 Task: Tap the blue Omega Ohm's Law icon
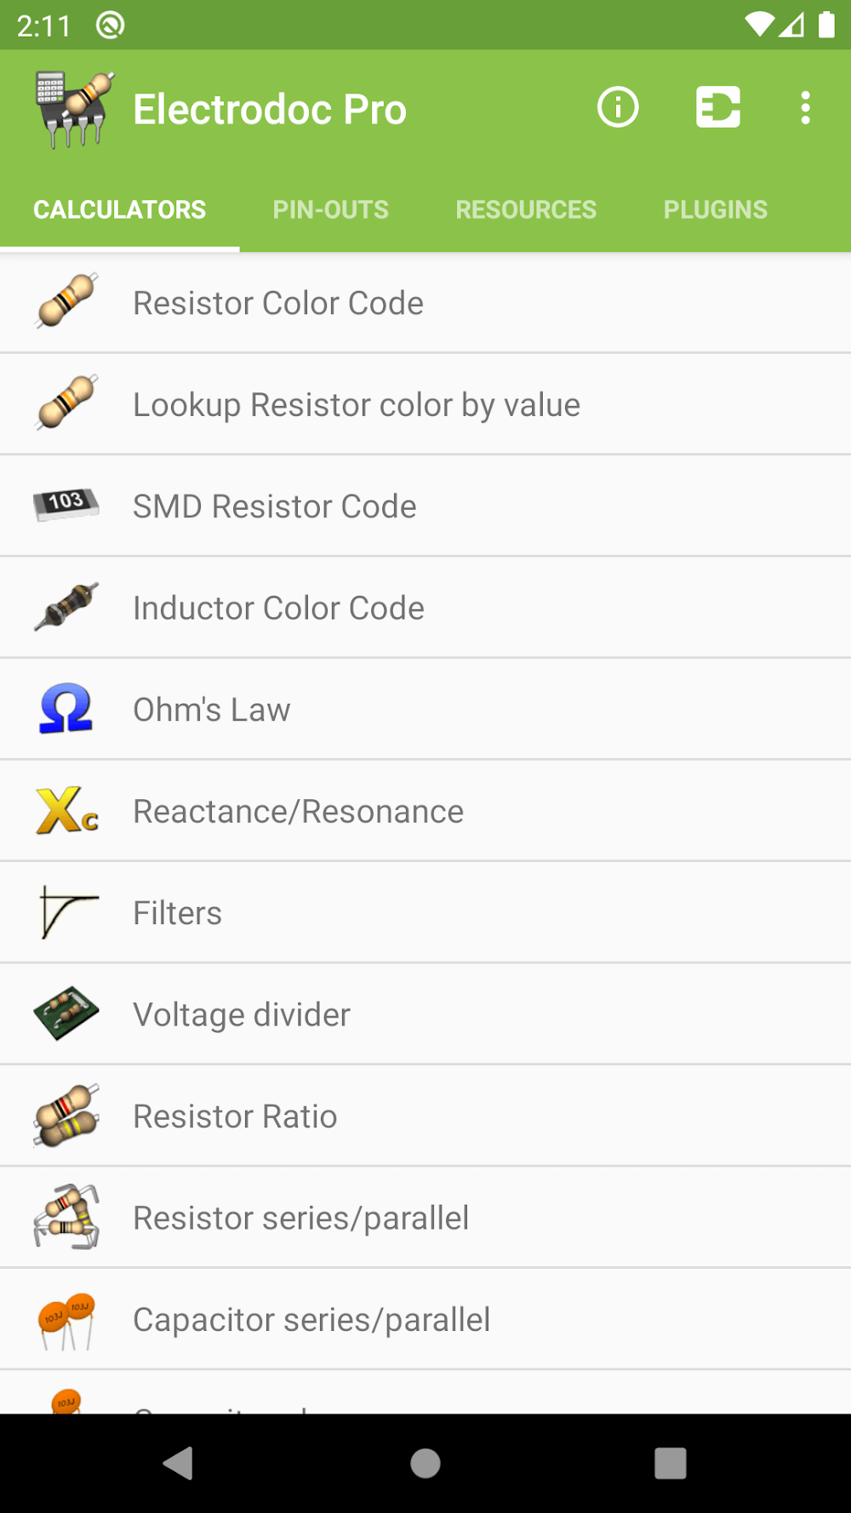[x=66, y=709]
